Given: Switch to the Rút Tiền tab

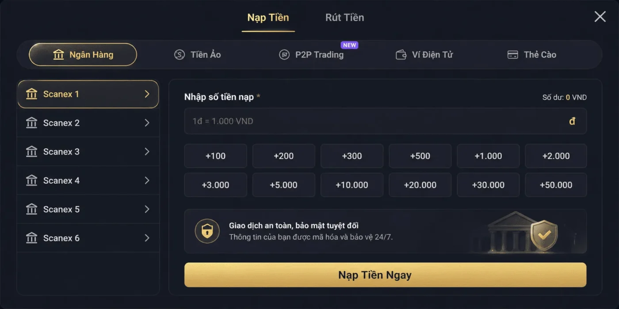Looking at the screenshot, I should [x=344, y=17].
